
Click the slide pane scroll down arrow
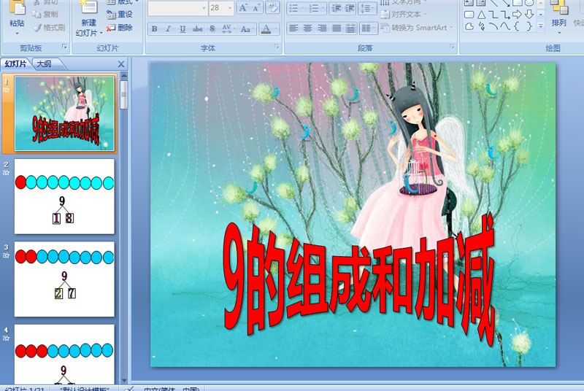pos(124,380)
